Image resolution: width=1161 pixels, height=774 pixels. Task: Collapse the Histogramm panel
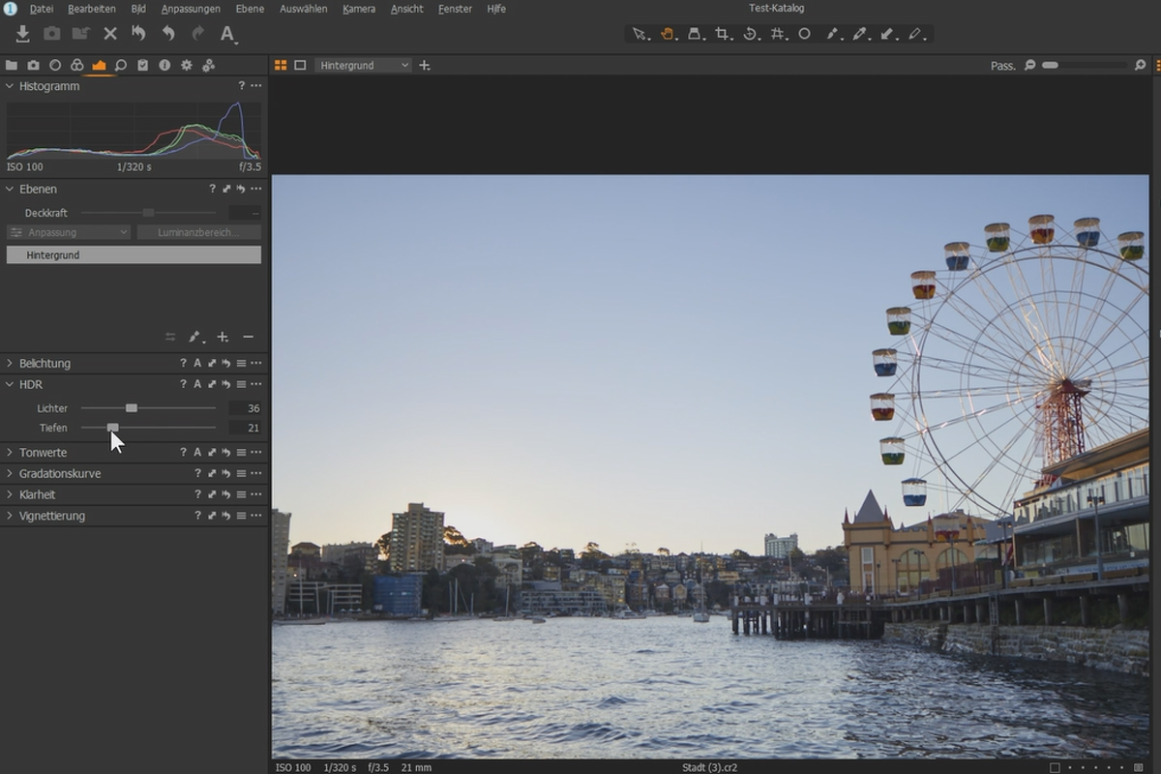pos(10,86)
